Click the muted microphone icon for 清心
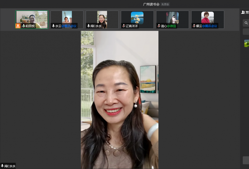This screenshot has width=249, height=169. tap(159, 26)
